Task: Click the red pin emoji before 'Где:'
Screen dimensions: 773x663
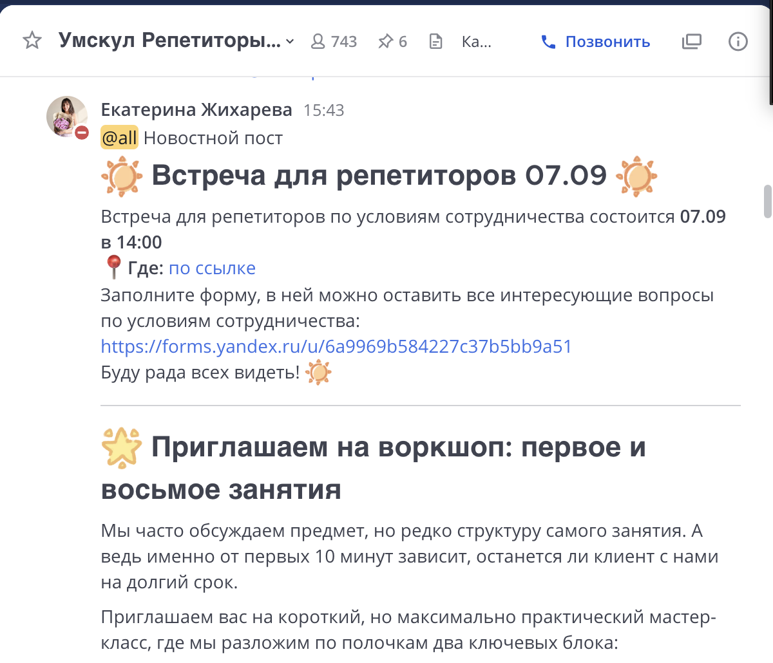Action: (x=113, y=267)
